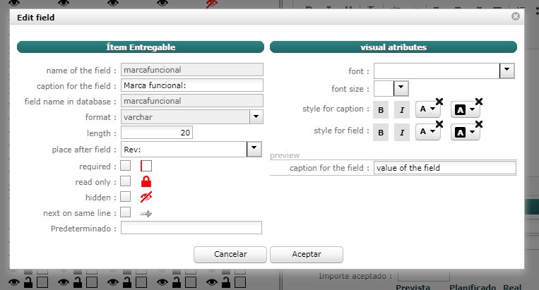Click the red required-field marker icon

146,166
